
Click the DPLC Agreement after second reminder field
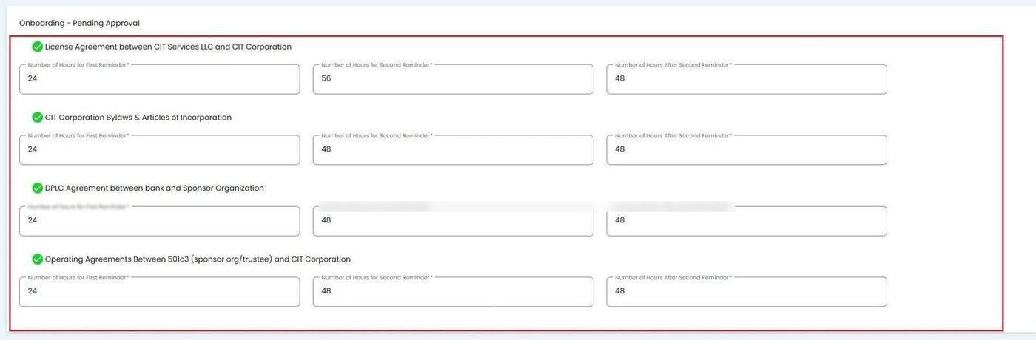coord(746,221)
